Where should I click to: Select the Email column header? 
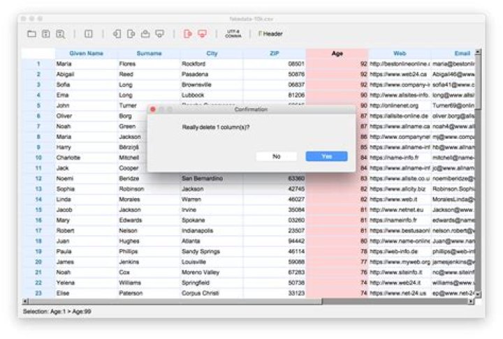(x=453, y=54)
